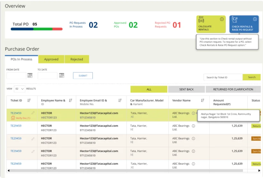
Task: Click edit pencil in first highlighted row
Action: [x=33, y=113]
